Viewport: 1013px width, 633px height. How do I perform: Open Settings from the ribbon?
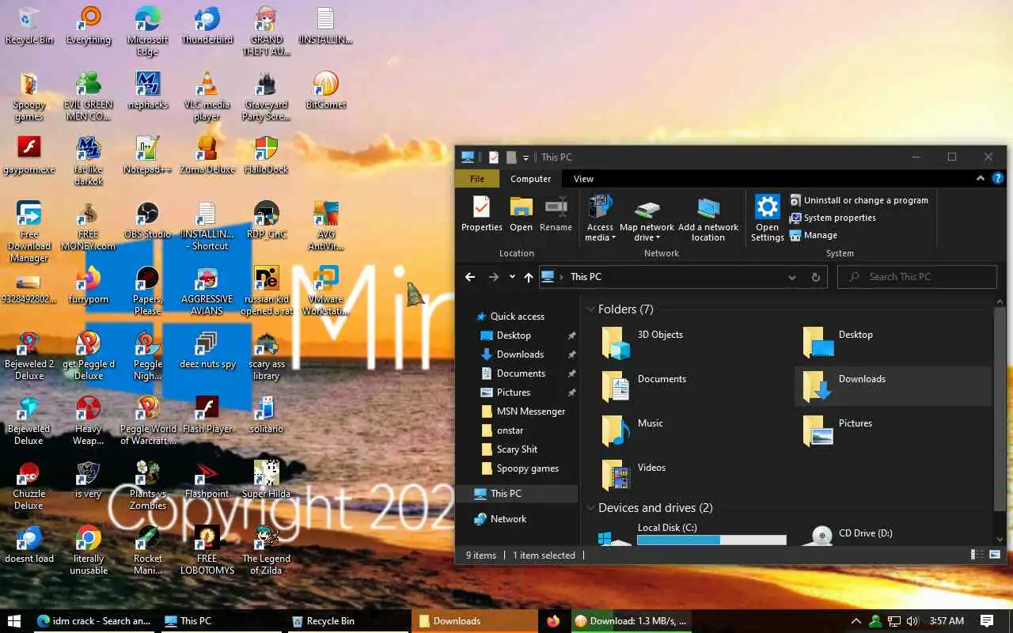click(x=767, y=218)
